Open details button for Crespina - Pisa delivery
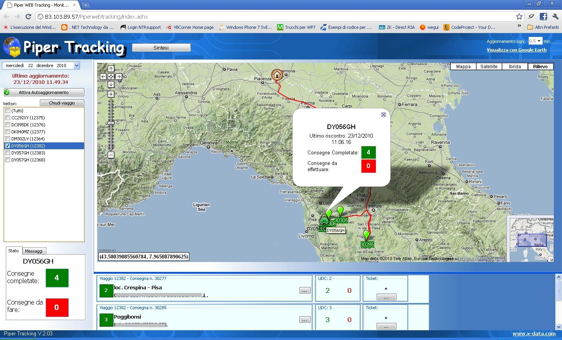 pyautogui.click(x=305, y=290)
